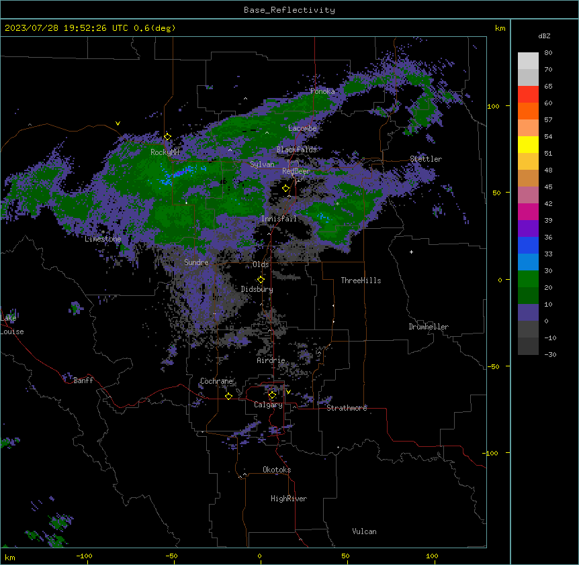Click the yellow diamond marker near RockyMH
The height and width of the screenshot is (565, 579).
click(168, 137)
